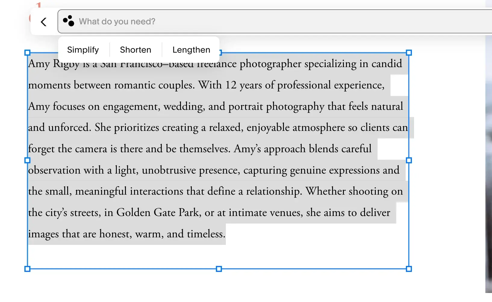
Task: Click the black dots AI icon in the prompt bar
Action: click(x=69, y=21)
